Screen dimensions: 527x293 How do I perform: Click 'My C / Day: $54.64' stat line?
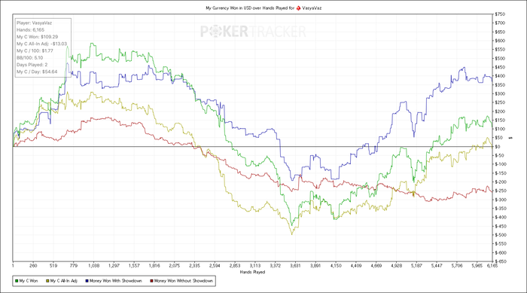click(x=37, y=72)
